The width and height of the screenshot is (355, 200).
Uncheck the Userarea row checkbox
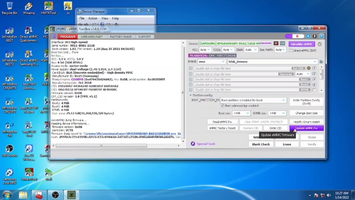tap(314, 74)
